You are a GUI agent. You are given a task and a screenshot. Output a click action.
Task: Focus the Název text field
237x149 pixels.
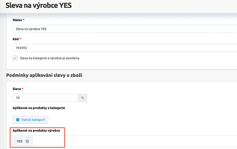click(x=125, y=29)
